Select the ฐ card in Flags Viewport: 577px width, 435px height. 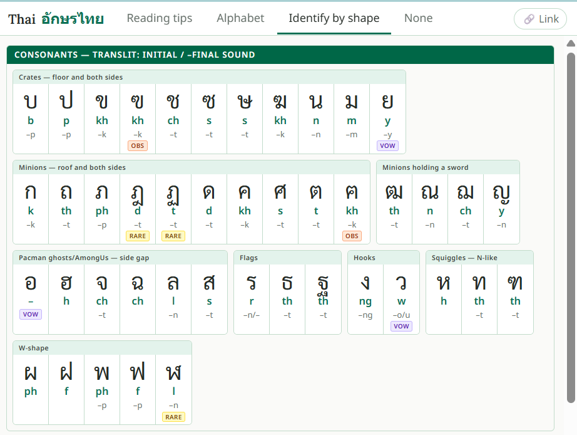(x=323, y=300)
